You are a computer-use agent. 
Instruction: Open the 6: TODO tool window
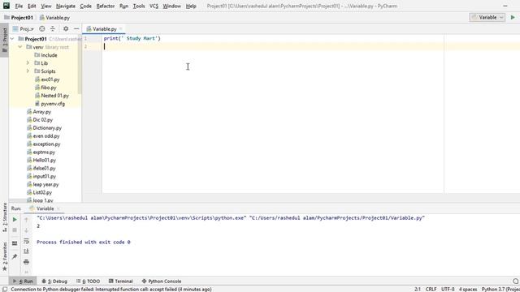pos(88,281)
